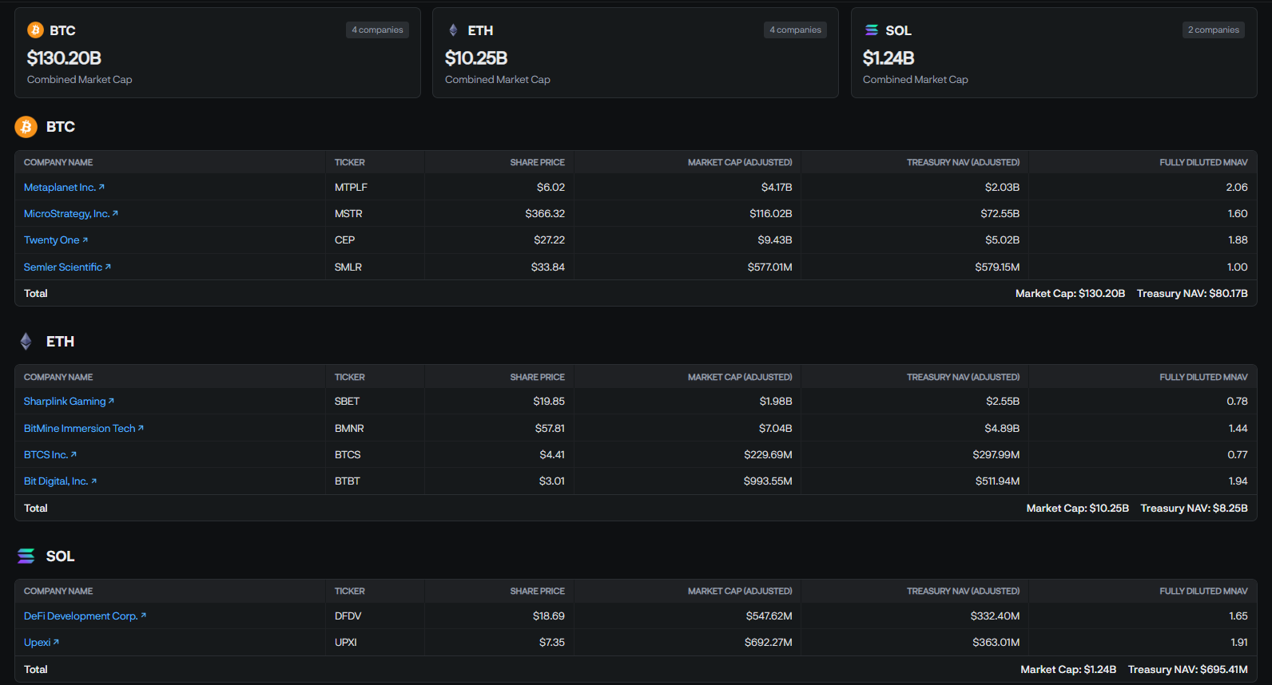Click the external link arrow next to Upexi
This screenshot has width=1272, height=685.
click(x=56, y=643)
